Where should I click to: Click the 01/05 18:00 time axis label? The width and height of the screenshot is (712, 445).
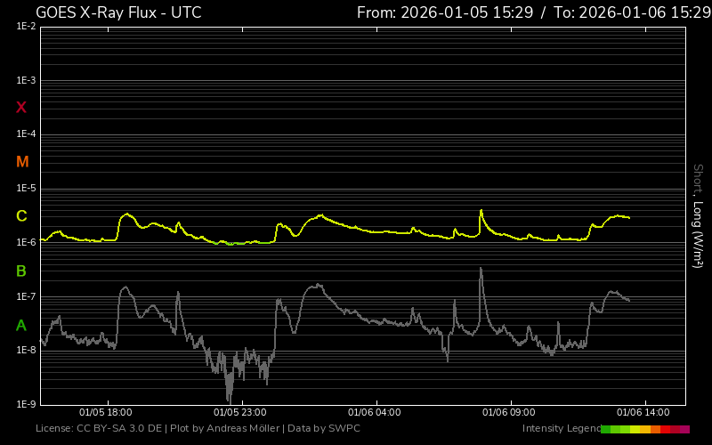105,412
